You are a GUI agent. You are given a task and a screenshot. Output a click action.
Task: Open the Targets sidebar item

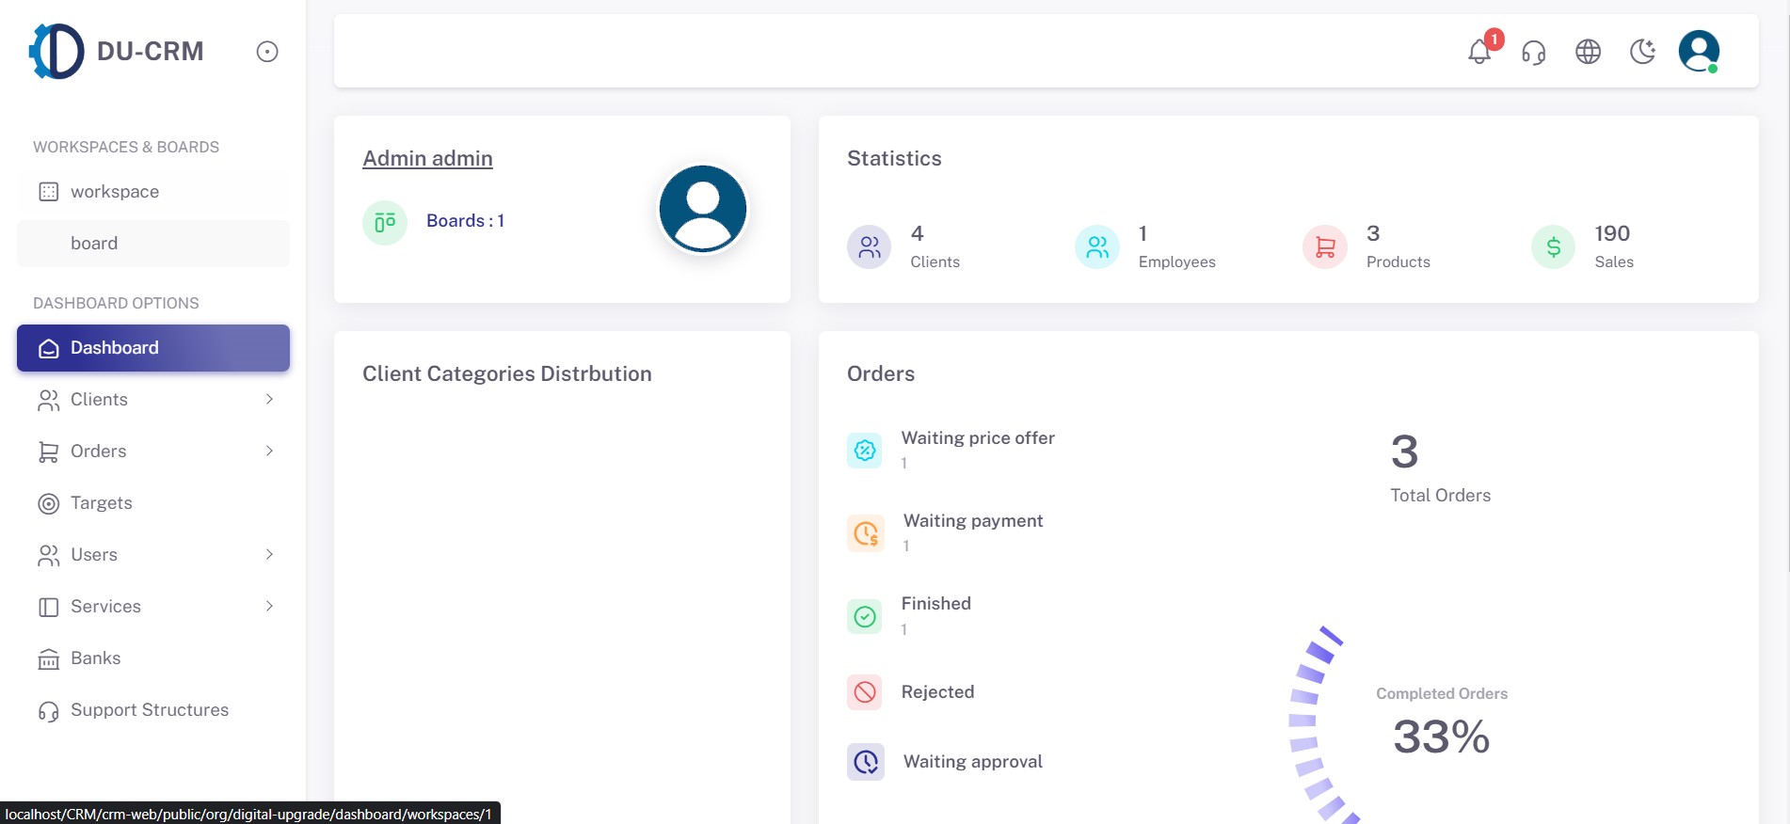click(x=153, y=503)
